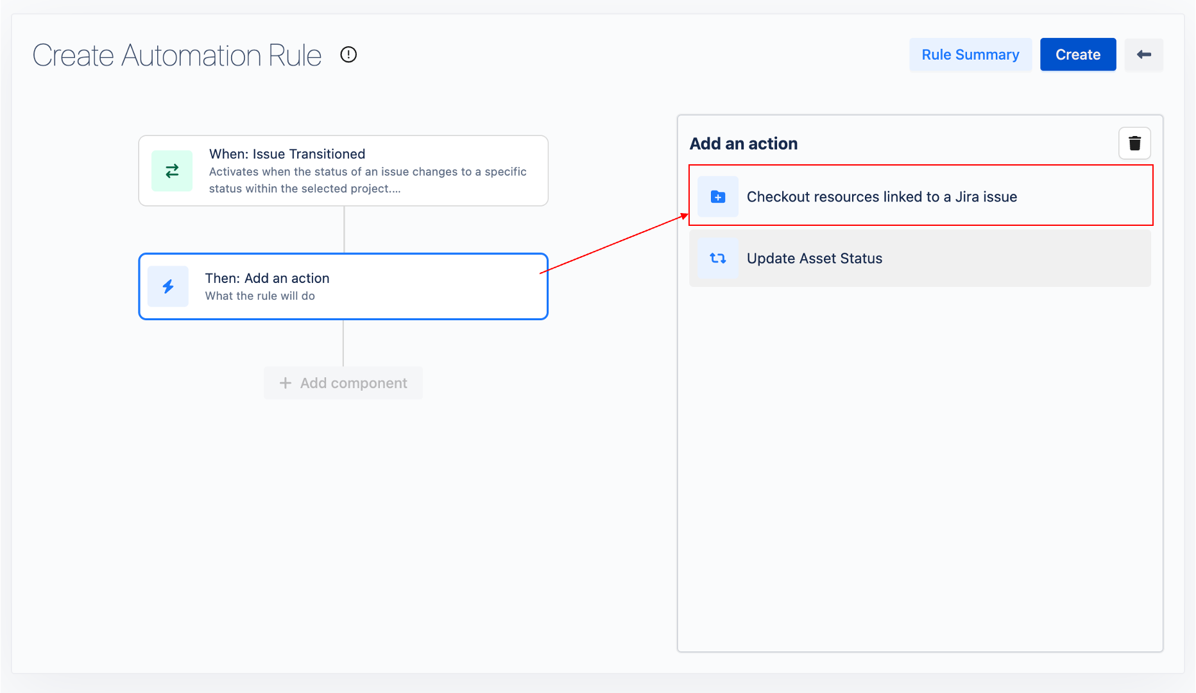Click the 'Create Automation Rule' page title
The width and height of the screenshot is (1196, 693).
pos(177,55)
